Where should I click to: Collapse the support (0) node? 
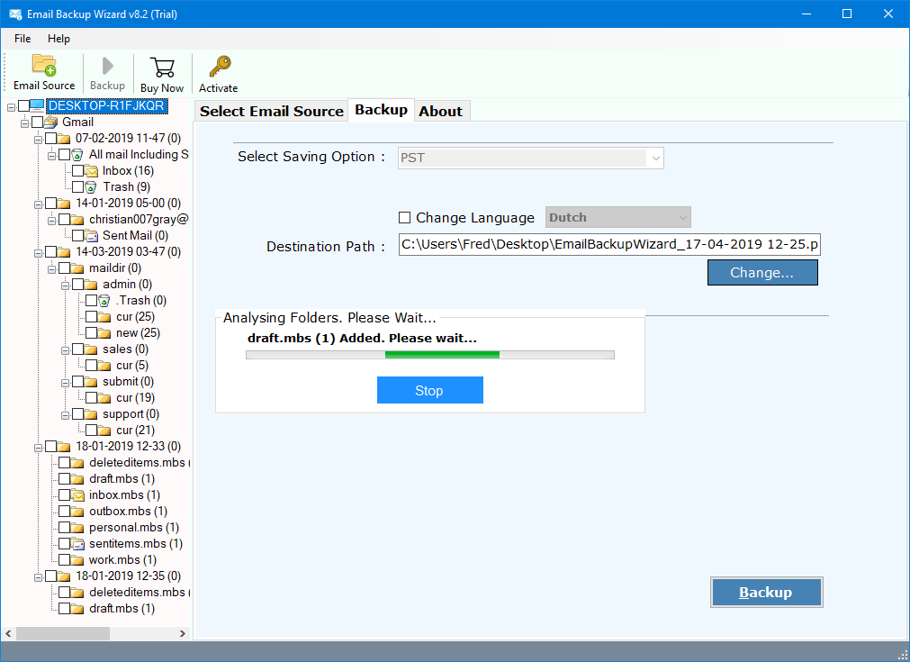[x=65, y=416]
